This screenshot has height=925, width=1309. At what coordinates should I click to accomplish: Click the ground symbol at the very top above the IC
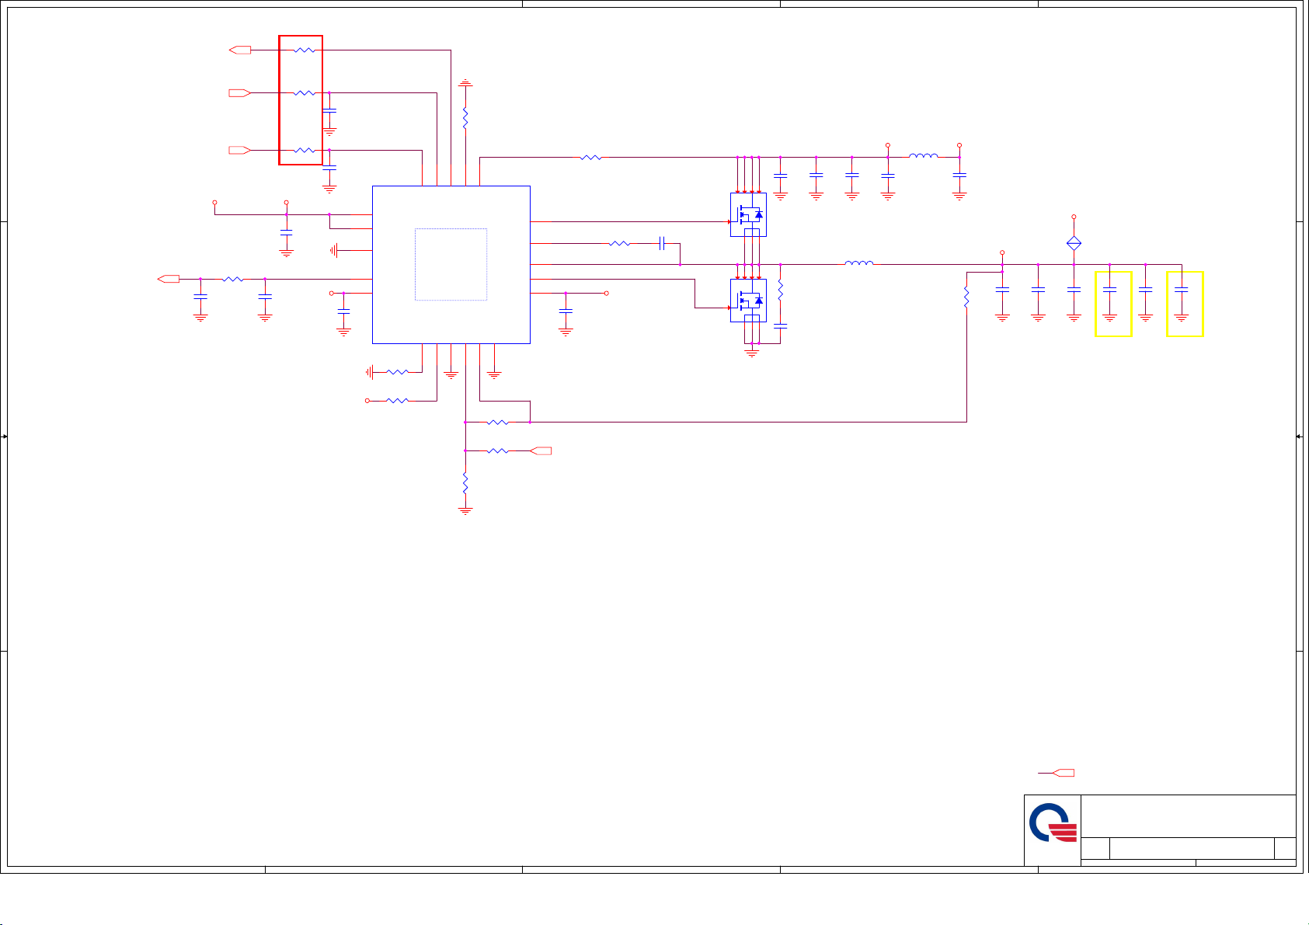coord(465,82)
